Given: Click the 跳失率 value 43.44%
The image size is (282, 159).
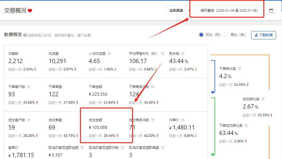Looking at the screenshot, I should pos(178,61).
